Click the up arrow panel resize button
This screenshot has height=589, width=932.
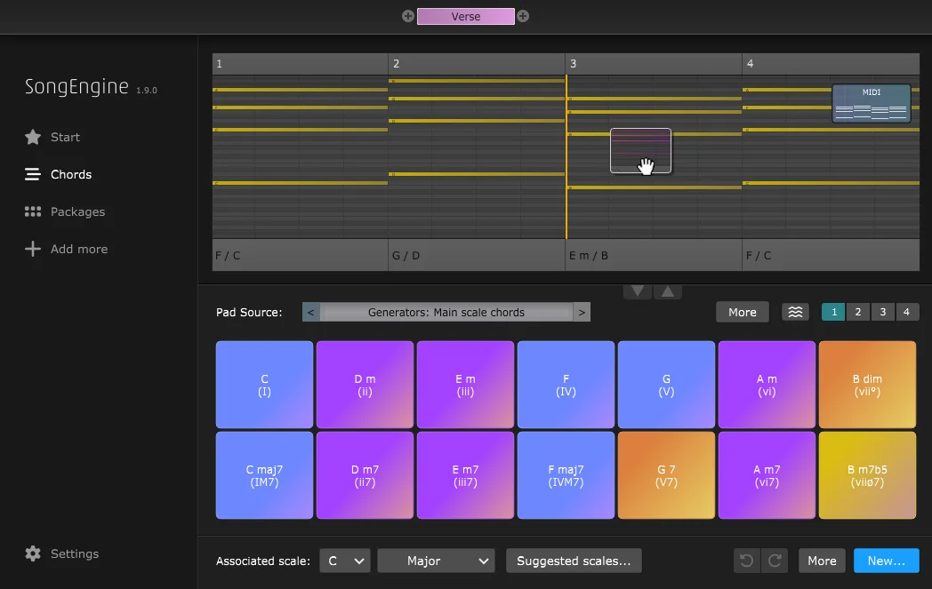(668, 291)
